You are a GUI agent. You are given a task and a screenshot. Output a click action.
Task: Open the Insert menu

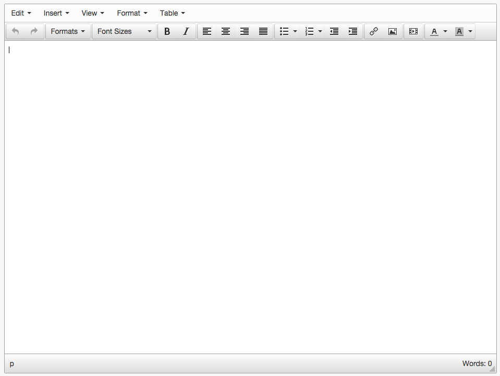(56, 13)
